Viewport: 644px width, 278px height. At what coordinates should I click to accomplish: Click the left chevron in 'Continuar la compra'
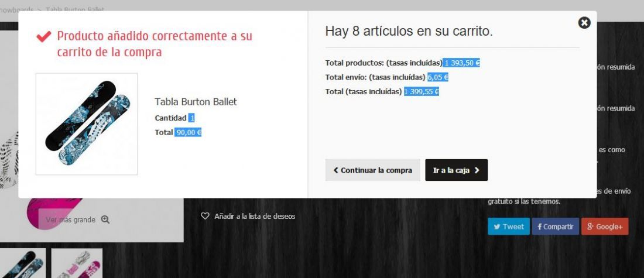(x=335, y=170)
